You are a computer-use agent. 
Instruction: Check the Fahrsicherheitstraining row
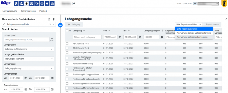click(x=67, y=63)
